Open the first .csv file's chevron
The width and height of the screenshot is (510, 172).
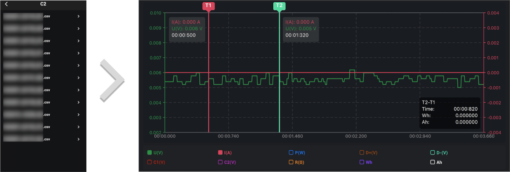pyautogui.click(x=79, y=17)
